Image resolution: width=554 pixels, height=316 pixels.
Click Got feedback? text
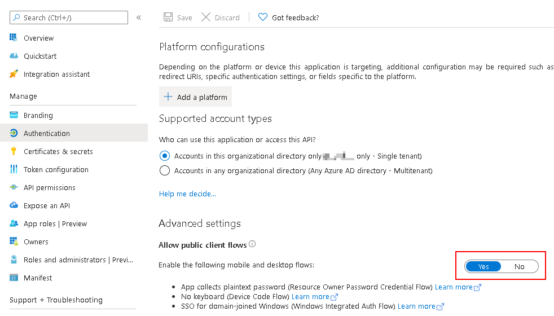point(296,17)
